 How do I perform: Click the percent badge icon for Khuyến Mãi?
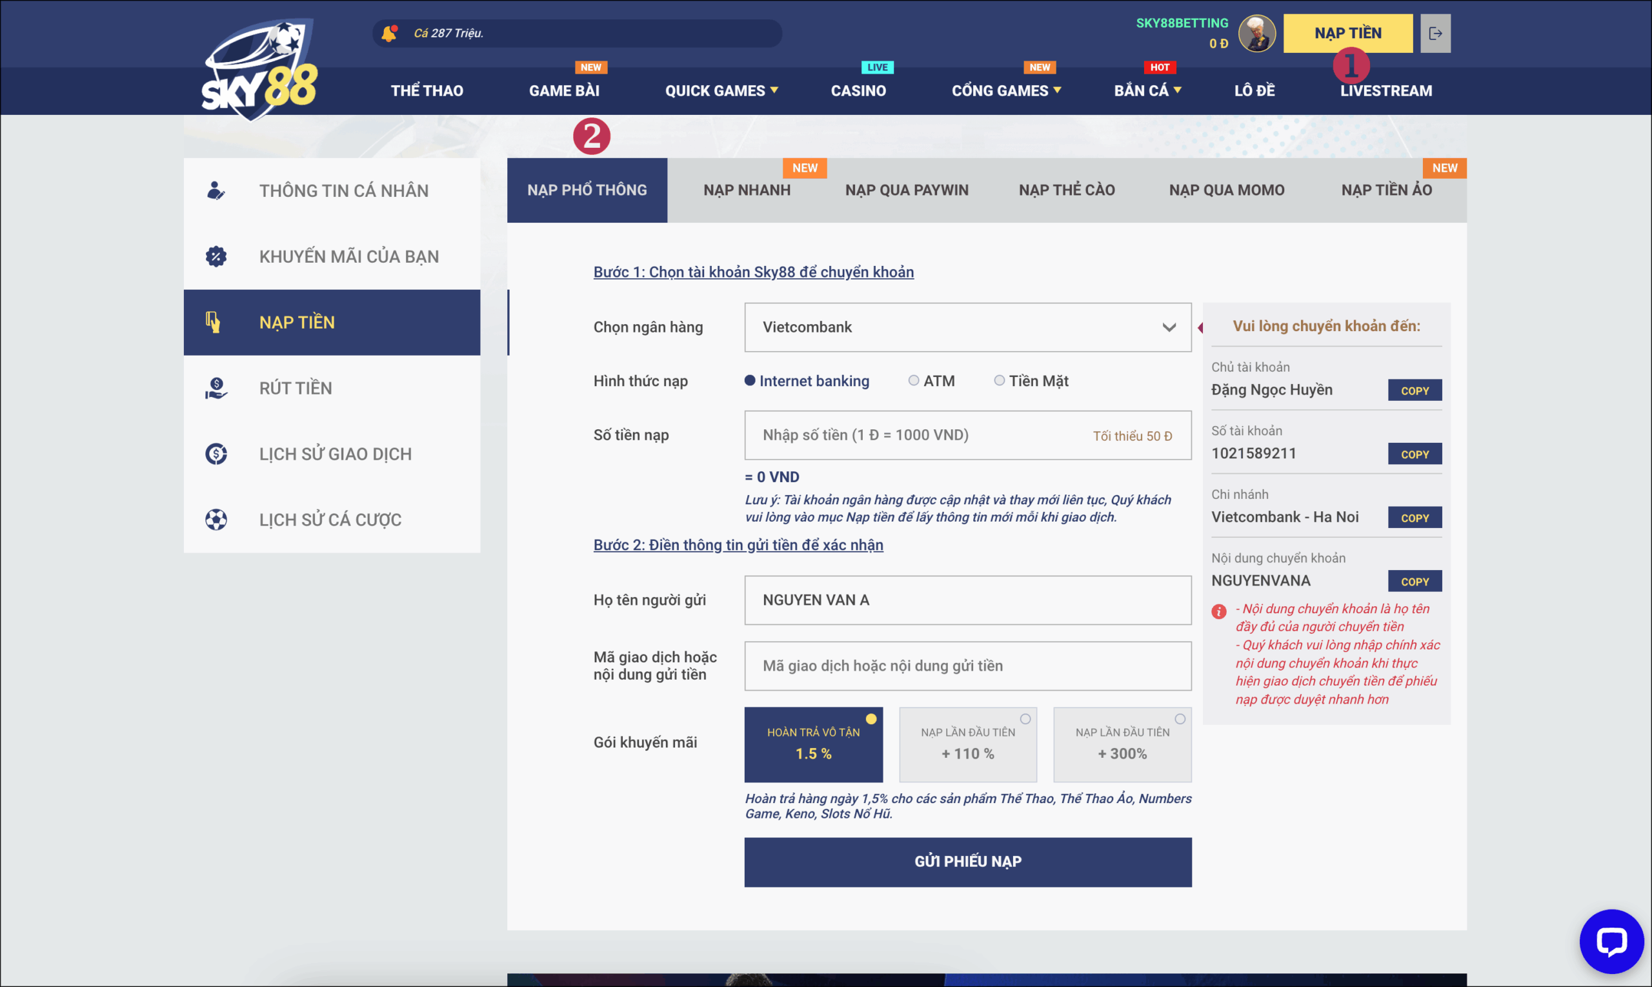tap(216, 256)
